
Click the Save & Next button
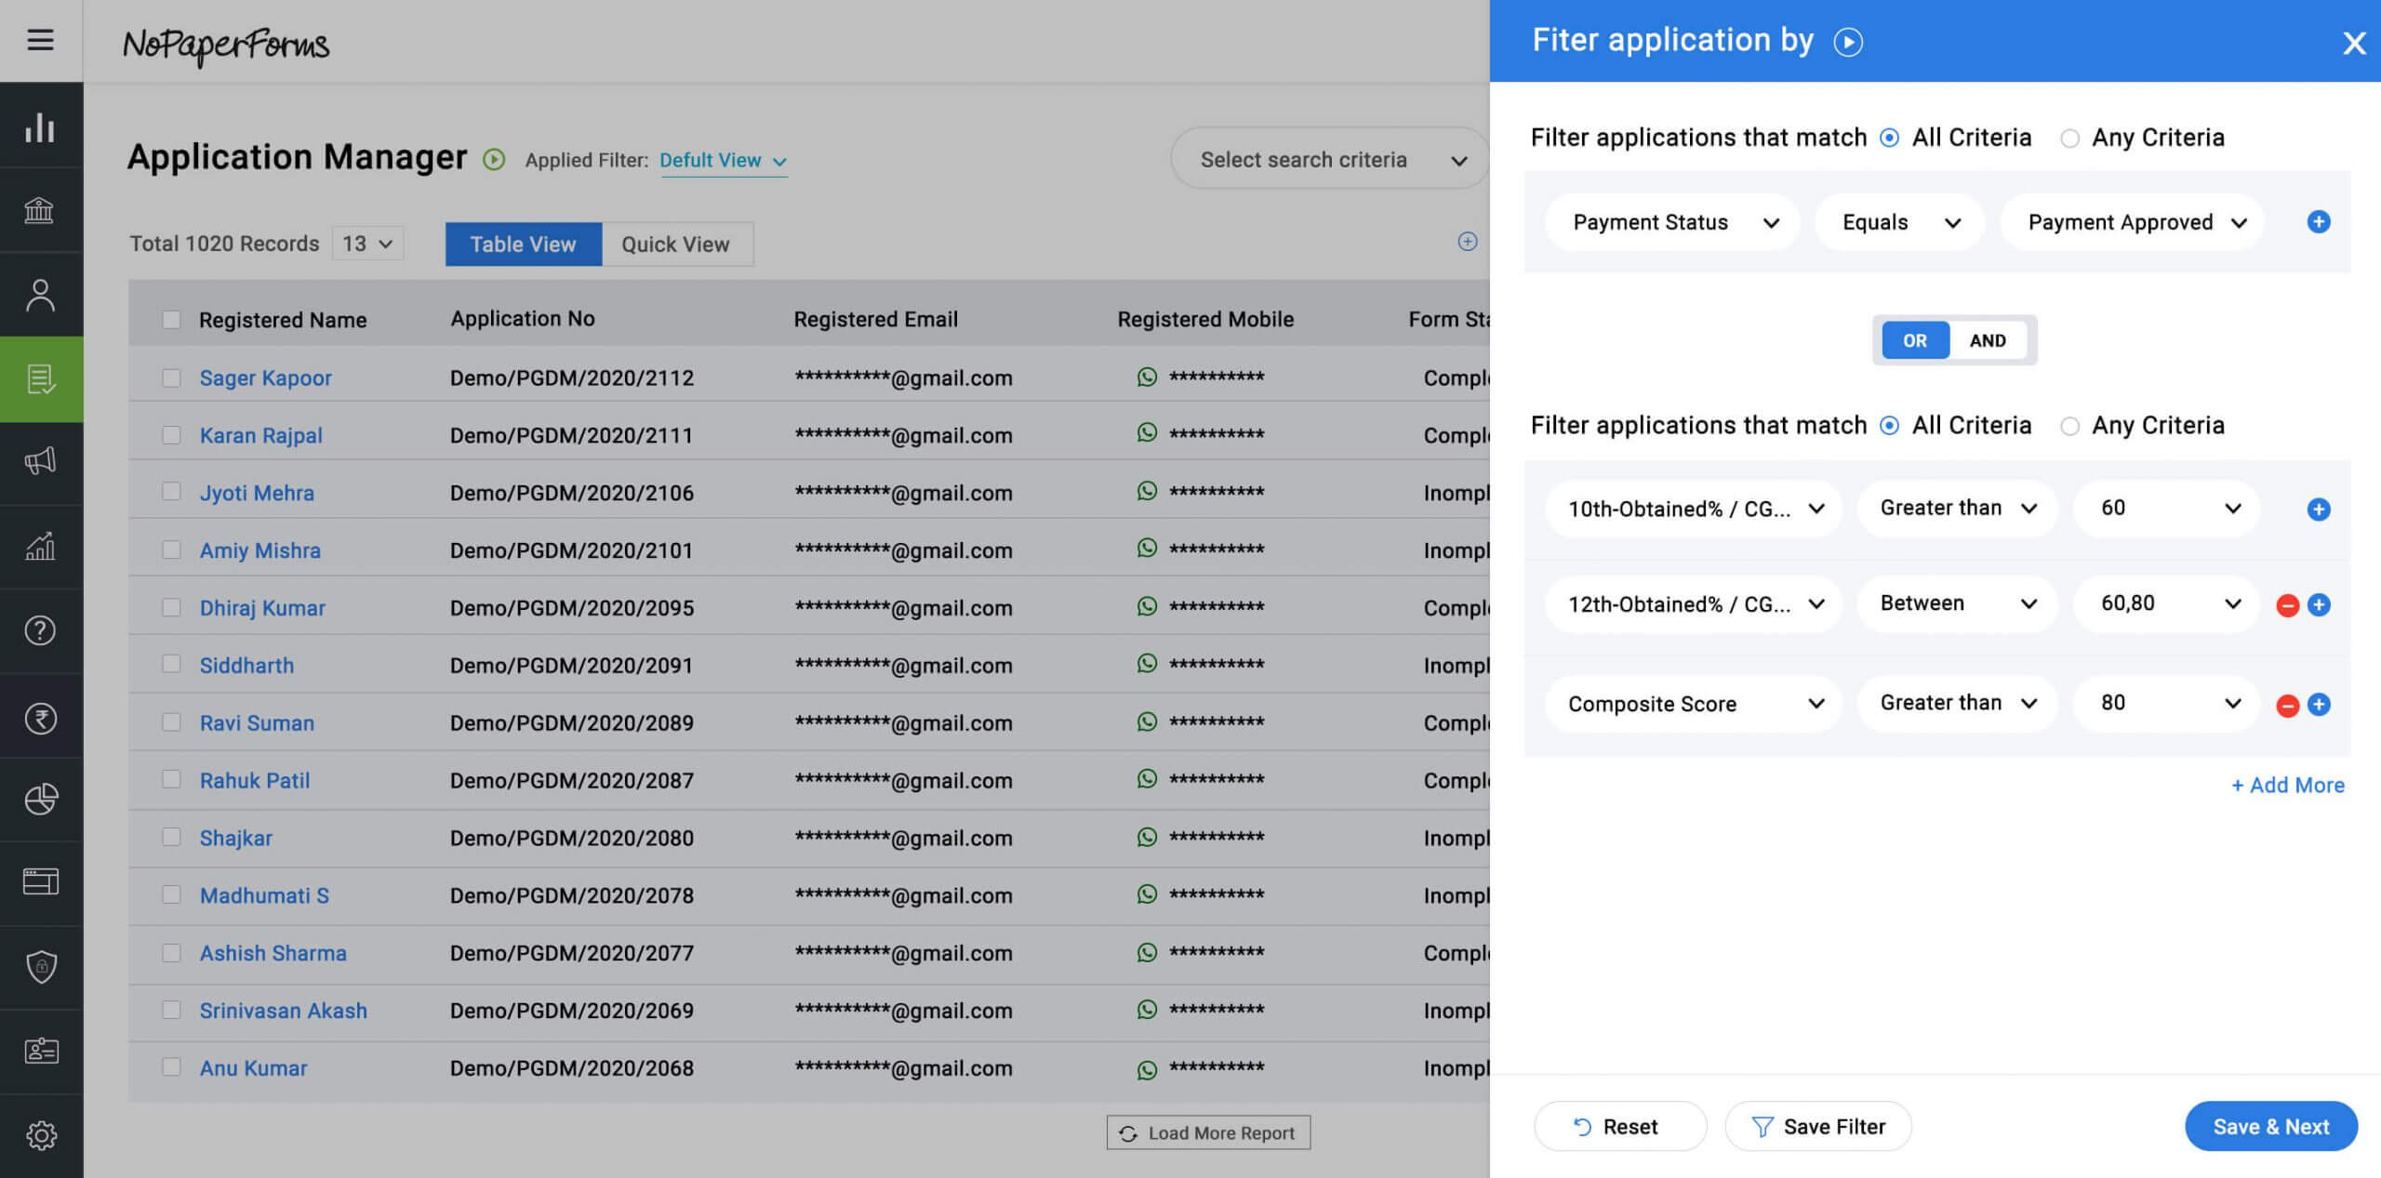click(x=2270, y=1126)
